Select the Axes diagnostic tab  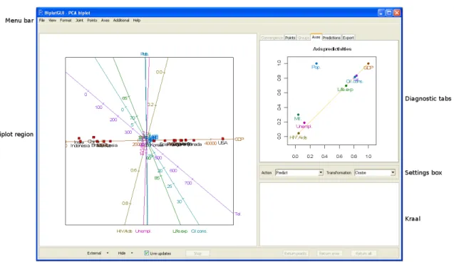pos(316,37)
